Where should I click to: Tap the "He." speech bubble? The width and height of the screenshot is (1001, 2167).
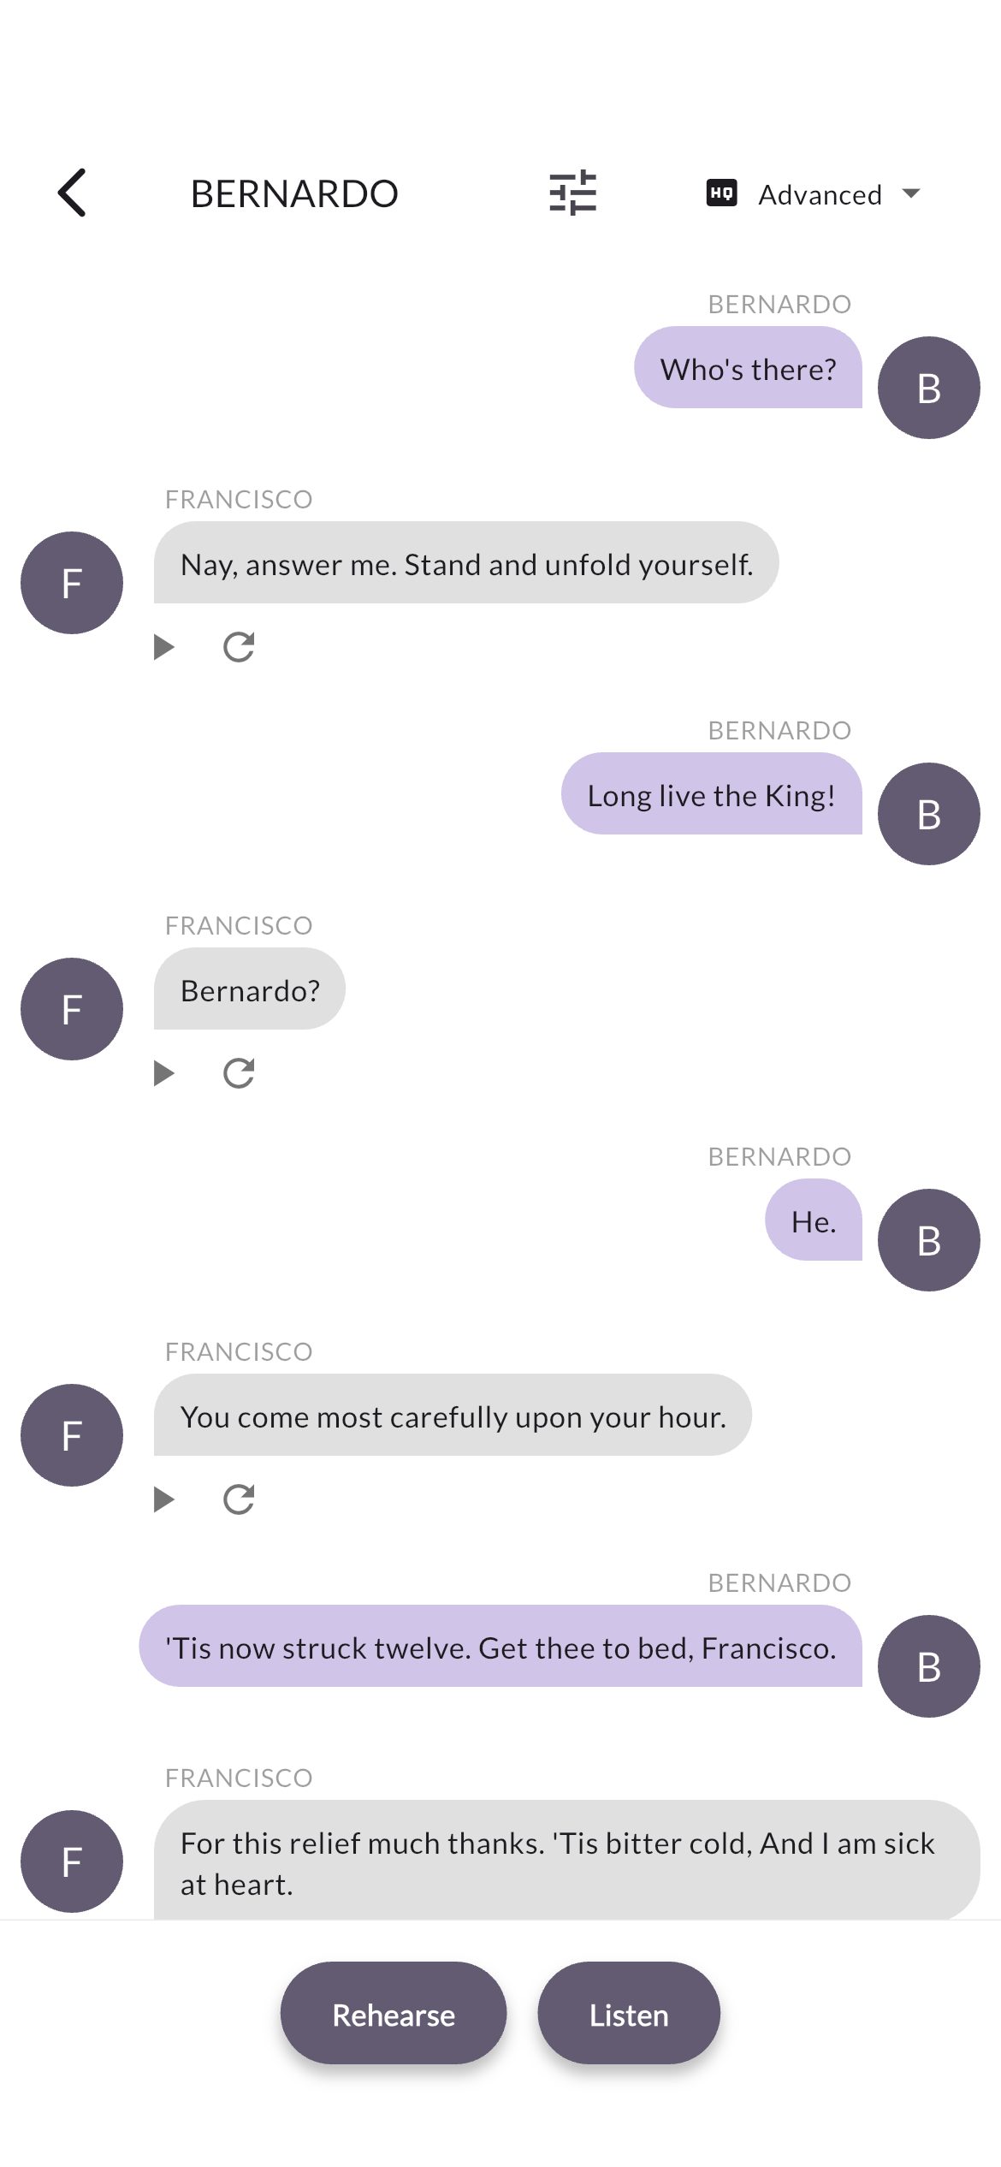point(813,1220)
